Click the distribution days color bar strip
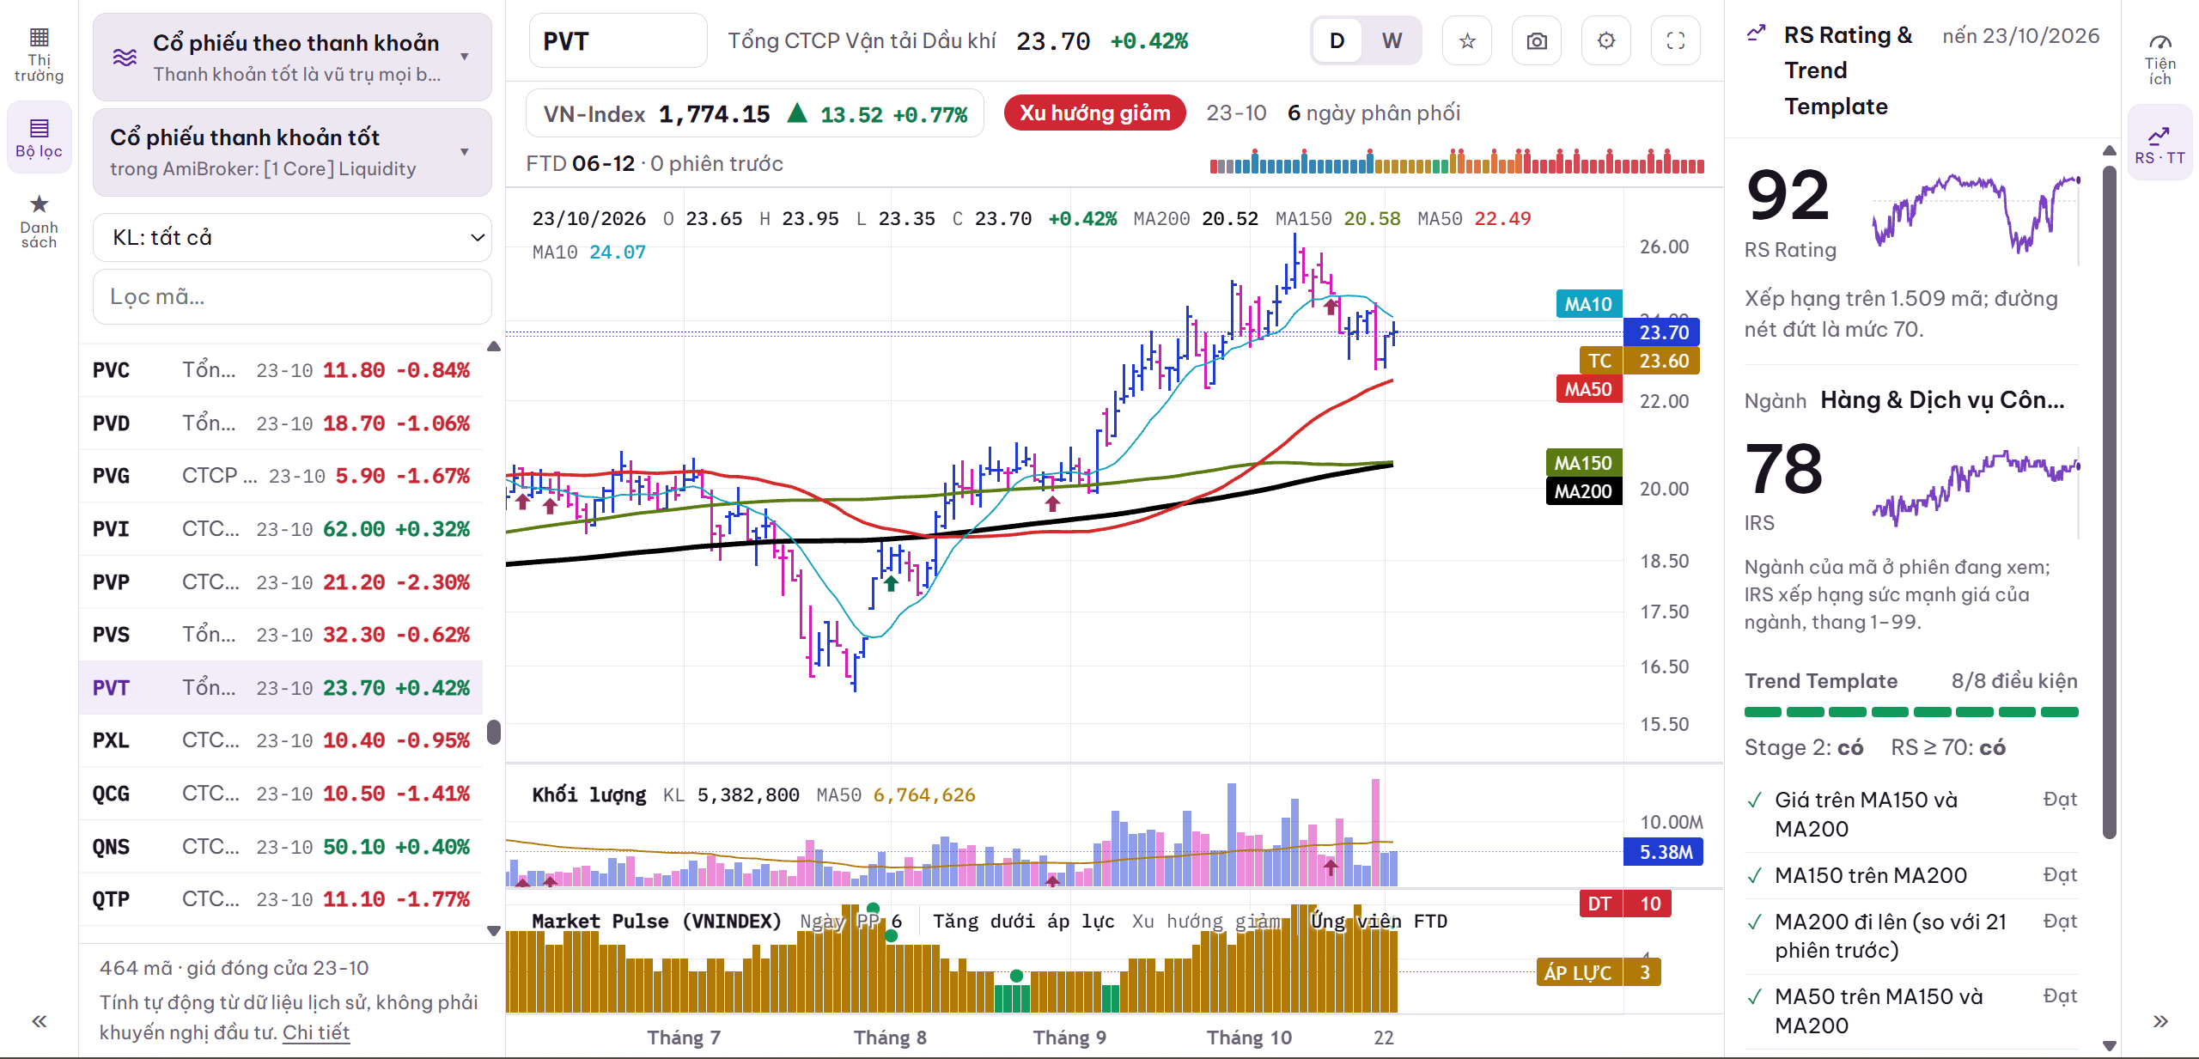 pyautogui.click(x=1457, y=161)
